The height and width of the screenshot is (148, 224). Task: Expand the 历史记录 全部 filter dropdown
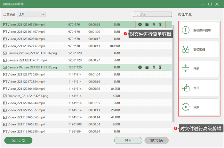[x=31, y=14]
